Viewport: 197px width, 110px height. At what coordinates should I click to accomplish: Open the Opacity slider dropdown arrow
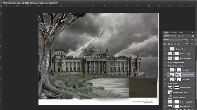click(x=195, y=40)
